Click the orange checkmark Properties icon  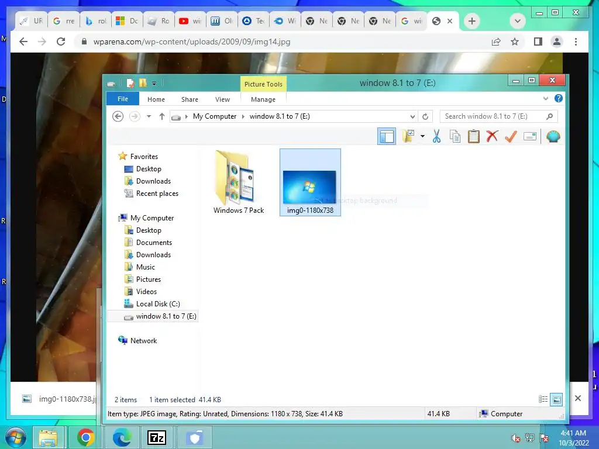coord(511,136)
